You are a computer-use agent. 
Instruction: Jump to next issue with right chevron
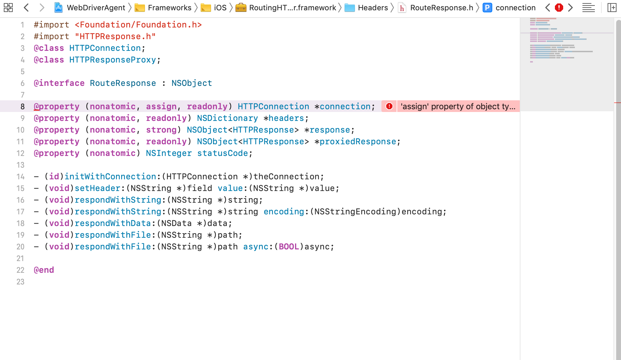pyautogui.click(x=570, y=8)
